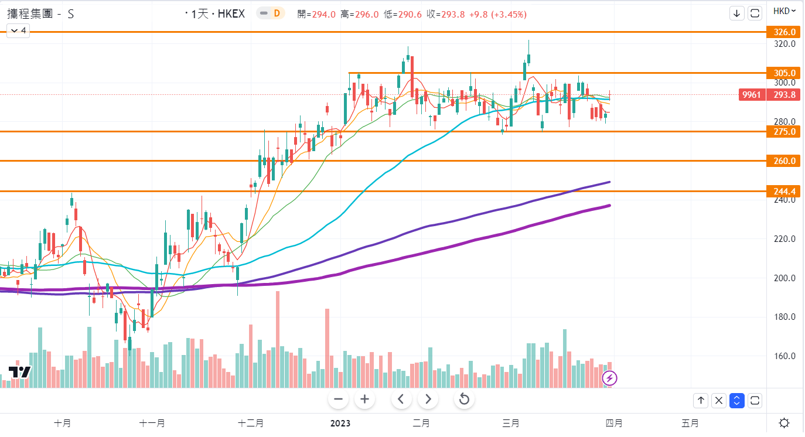Click the purple lightning bolt icon
Viewport: 805px width, 437px height.
(x=609, y=378)
